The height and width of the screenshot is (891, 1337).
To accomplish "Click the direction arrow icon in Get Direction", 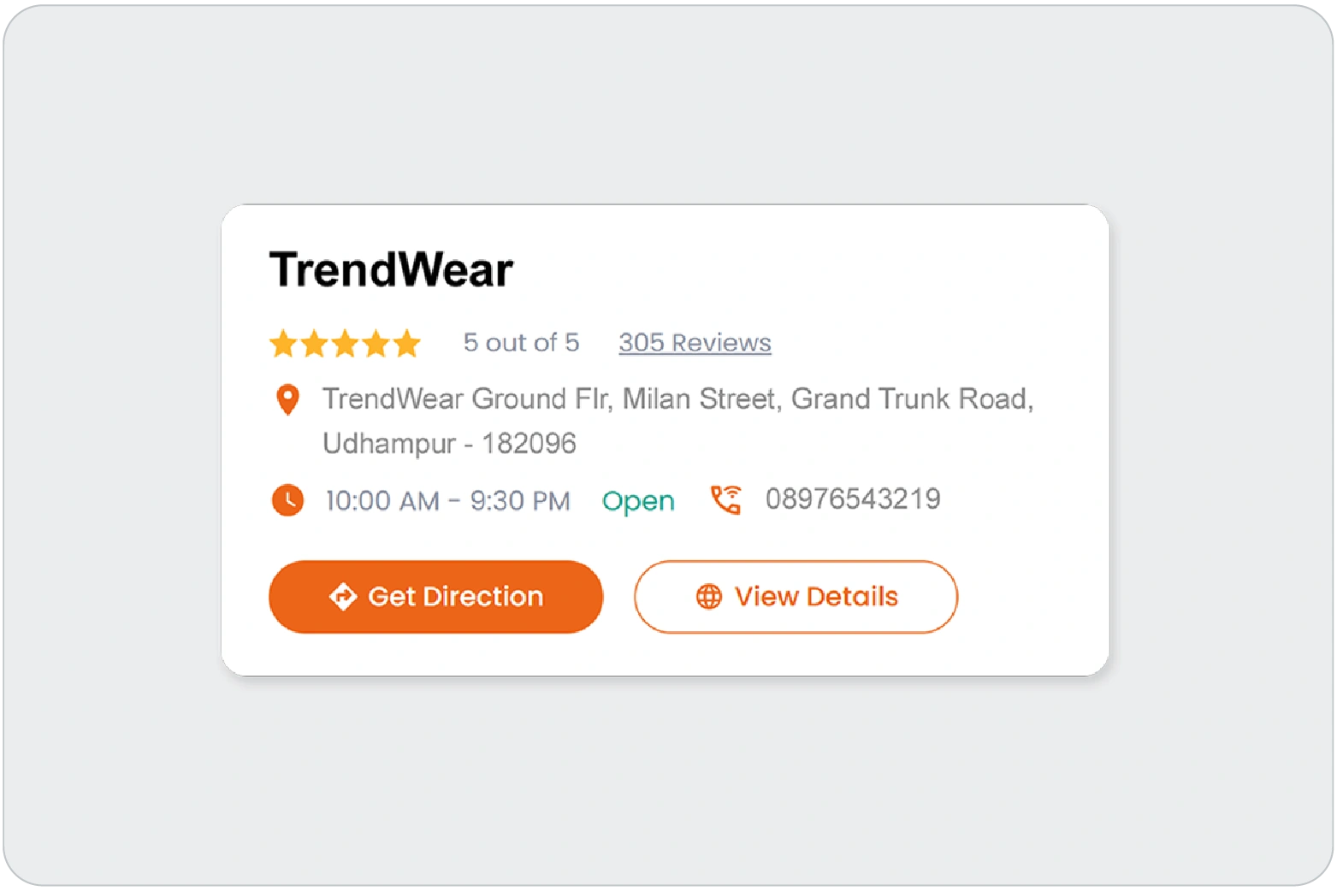I will point(343,596).
